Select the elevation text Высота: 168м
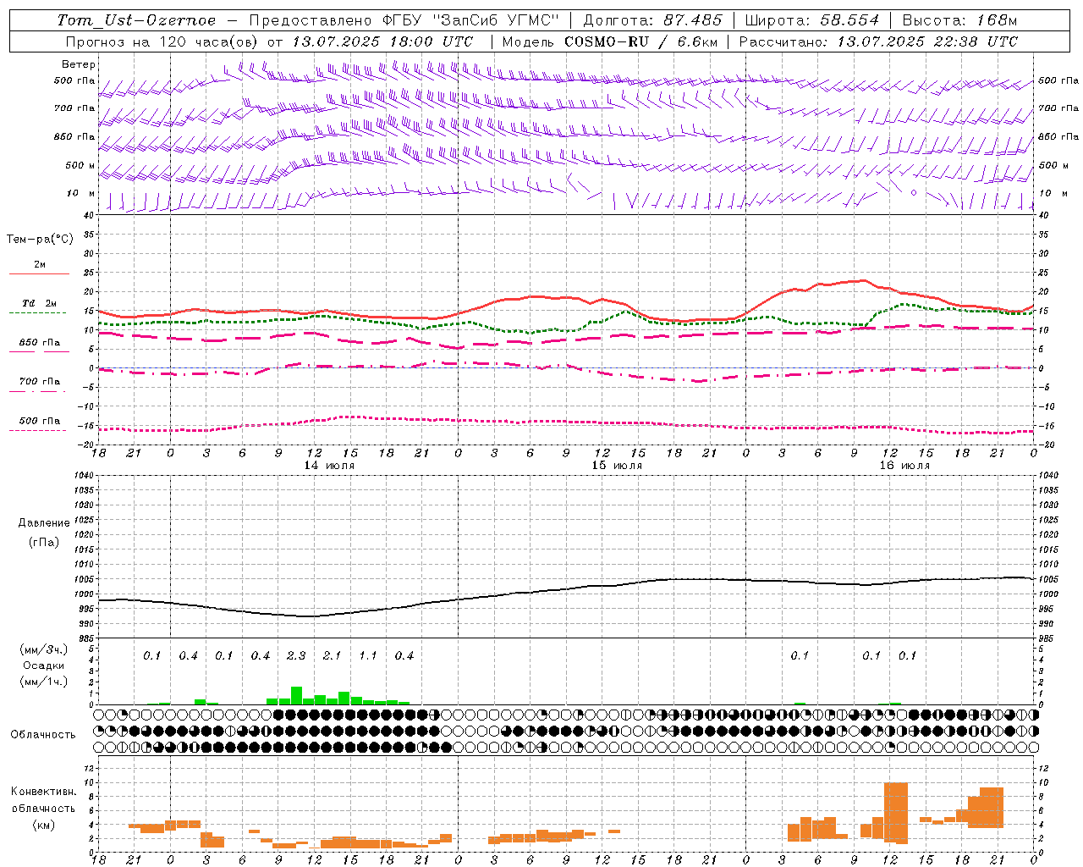Viewport: 1083px width, 867px height. tap(959, 20)
